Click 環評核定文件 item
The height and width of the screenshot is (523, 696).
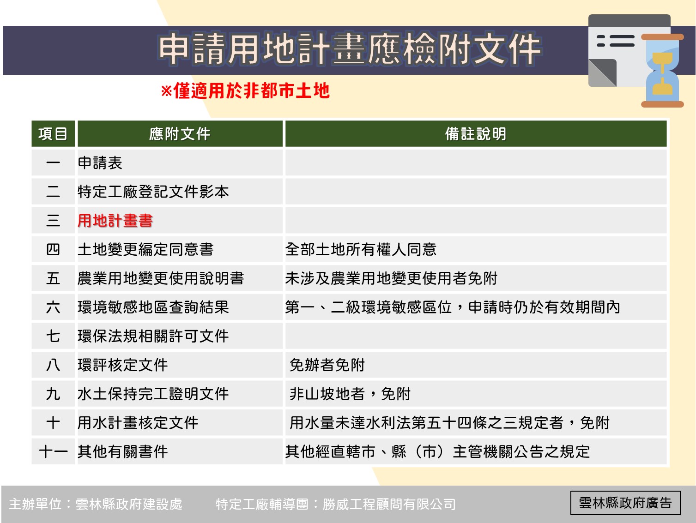pos(122,365)
